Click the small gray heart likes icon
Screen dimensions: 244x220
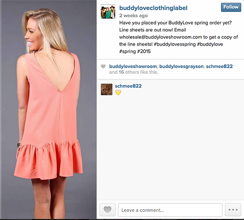pyautogui.click(x=103, y=66)
